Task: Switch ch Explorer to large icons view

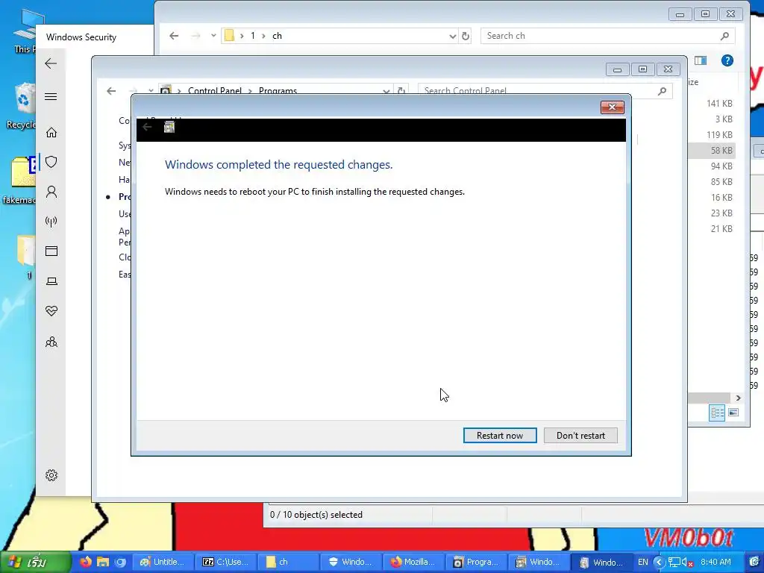Action: tap(733, 413)
